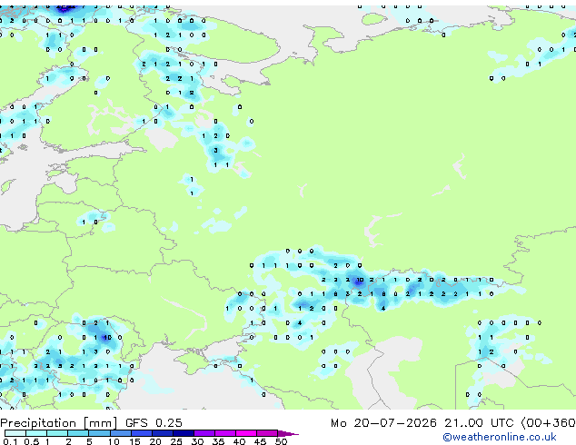
Task: Click the '[mm]' unit label
Action: tap(100, 423)
